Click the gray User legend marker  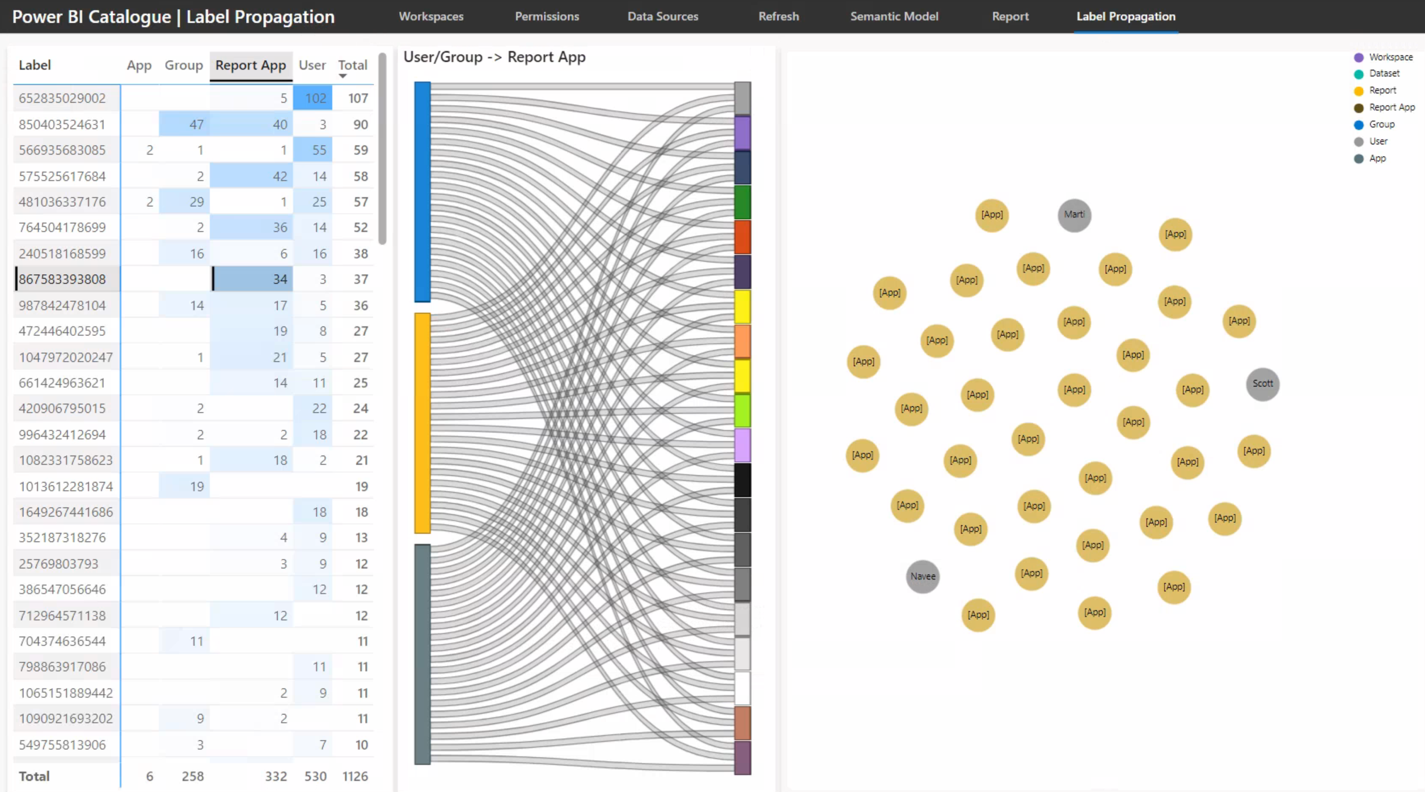point(1359,142)
